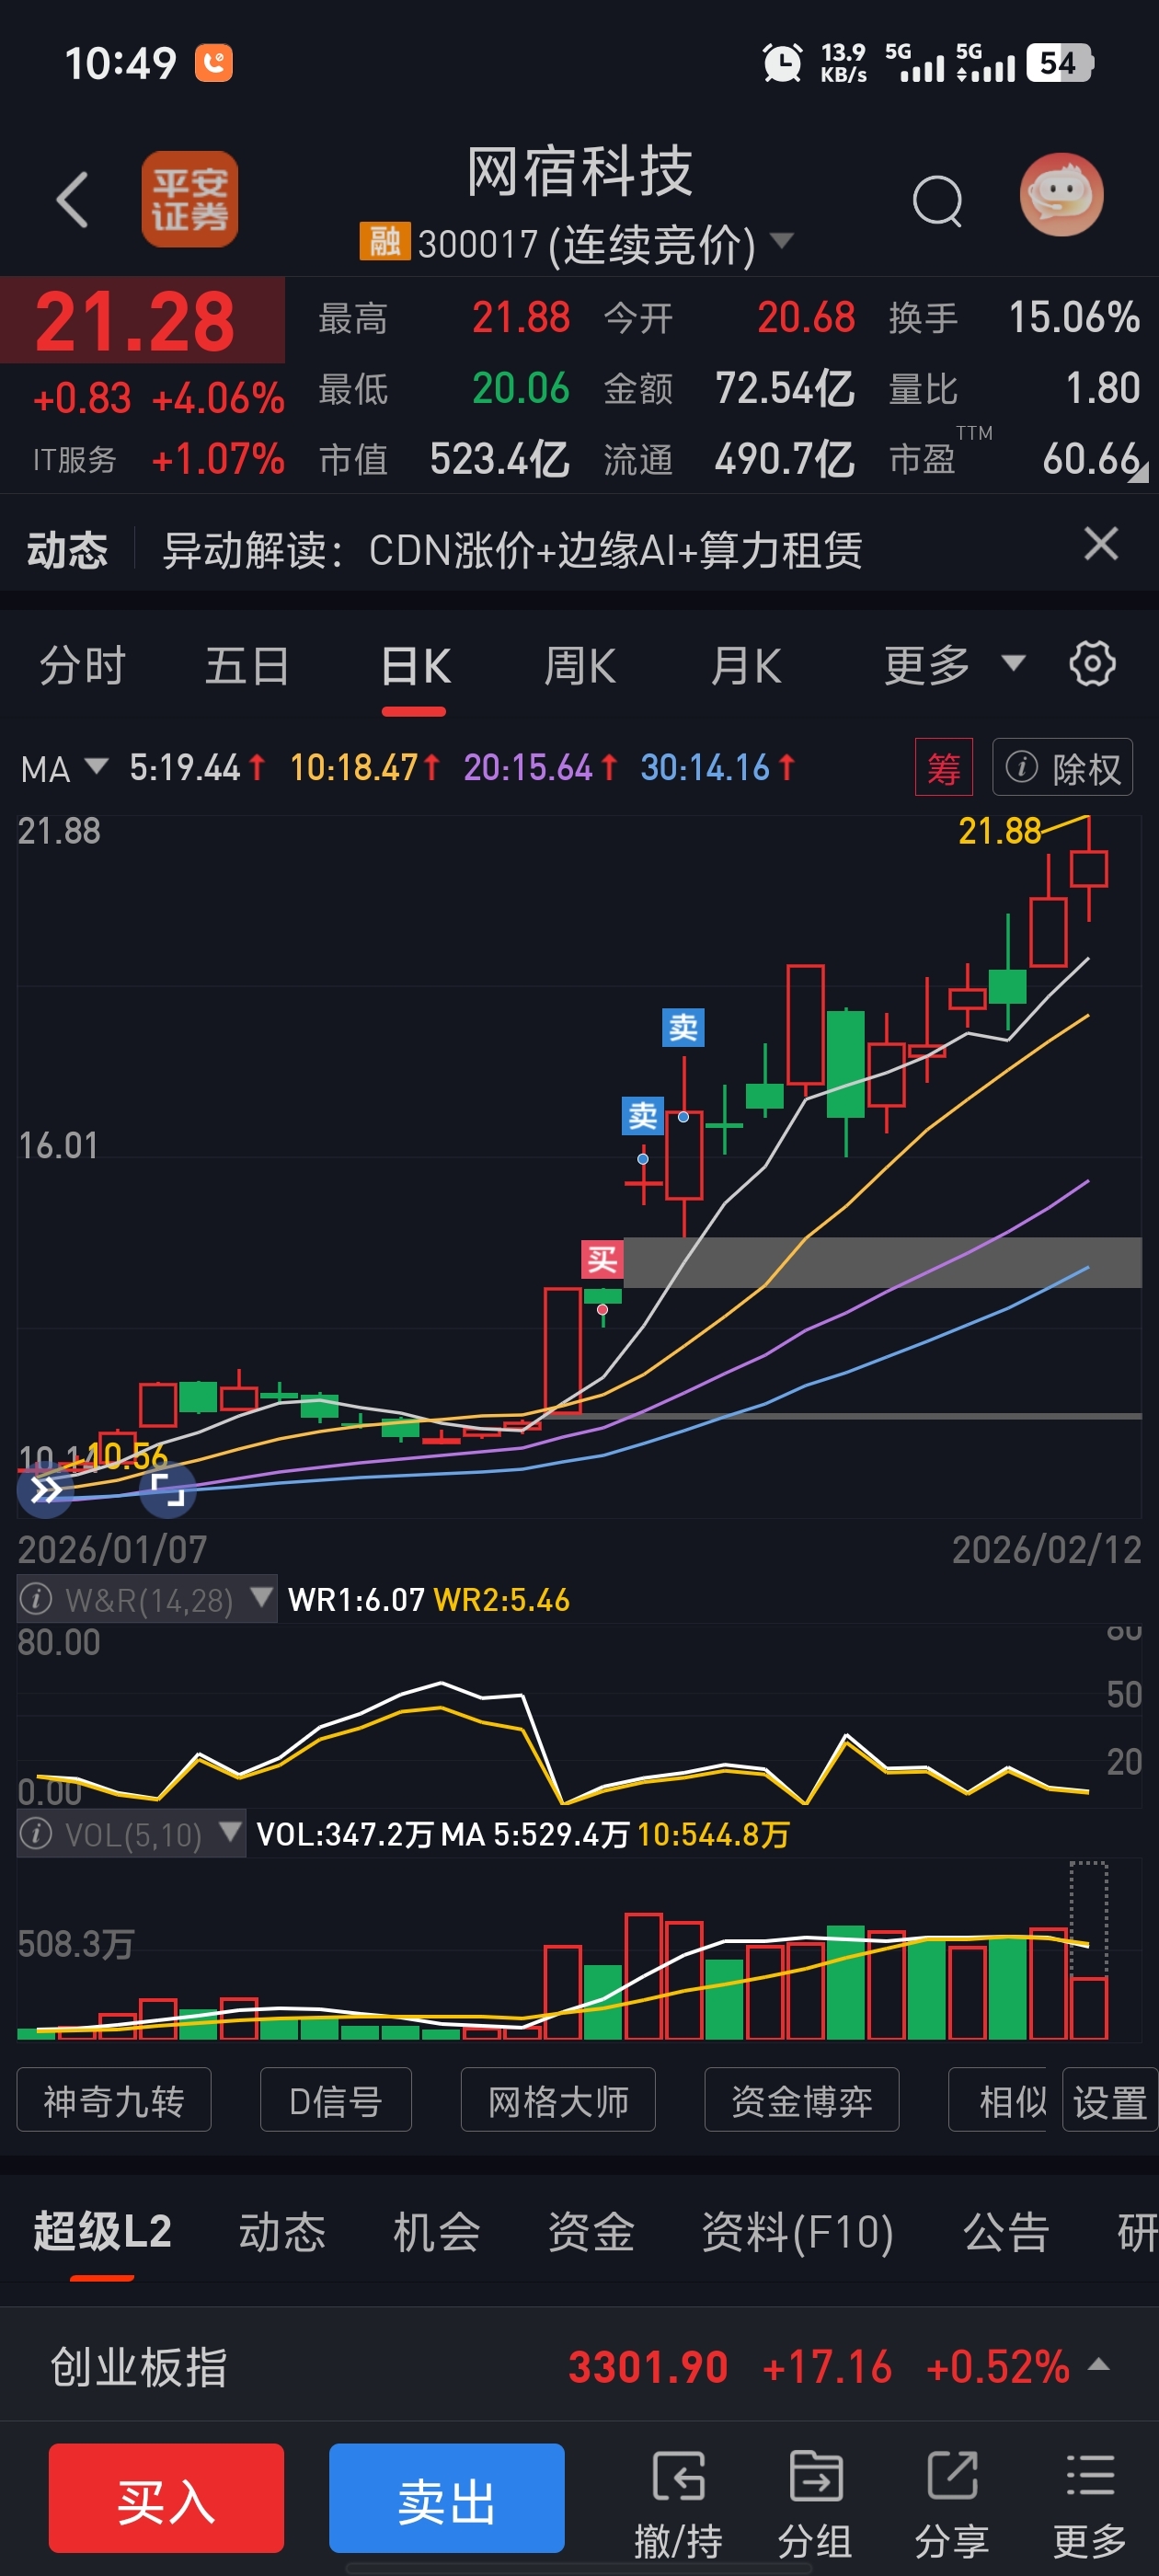Open the 更多 period dropdown
The height and width of the screenshot is (2576, 1159).
pyautogui.click(x=956, y=665)
